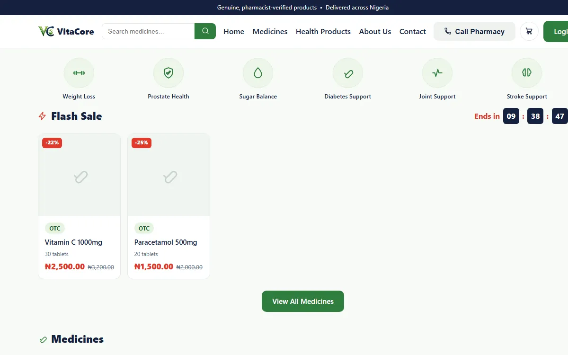Click the ₦2,500.00 sale price
The image size is (568, 355).
click(65, 266)
